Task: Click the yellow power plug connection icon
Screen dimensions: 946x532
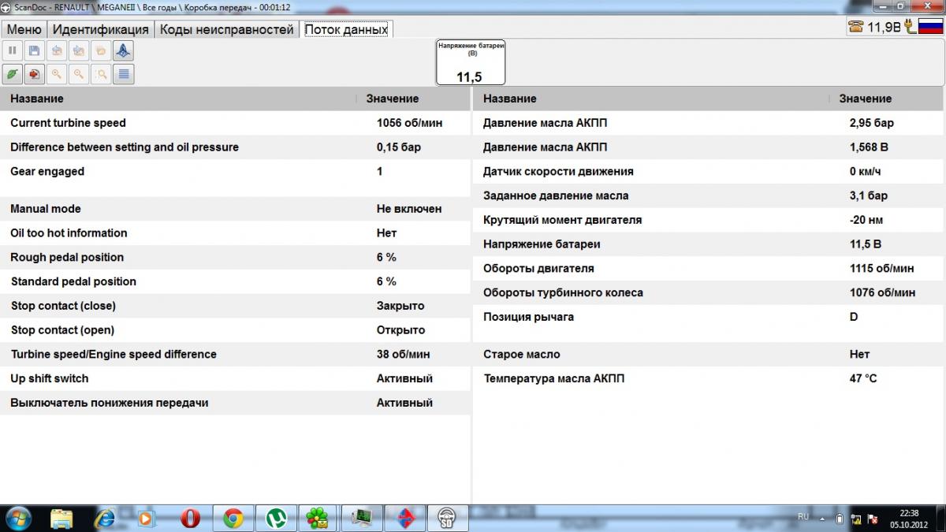Action: [911, 27]
